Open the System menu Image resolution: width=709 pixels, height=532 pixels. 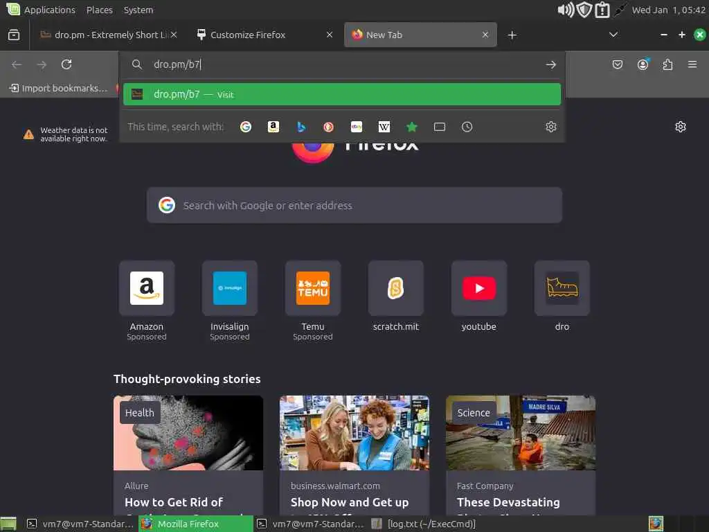138,10
